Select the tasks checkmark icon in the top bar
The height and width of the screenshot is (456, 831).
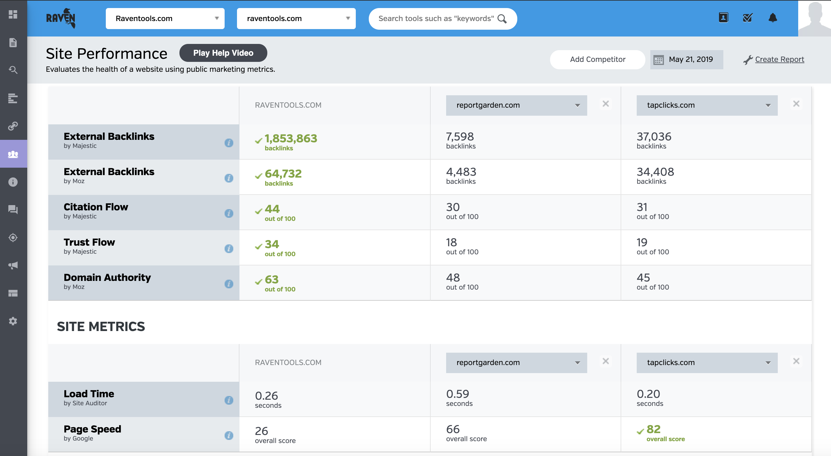pyautogui.click(x=748, y=18)
